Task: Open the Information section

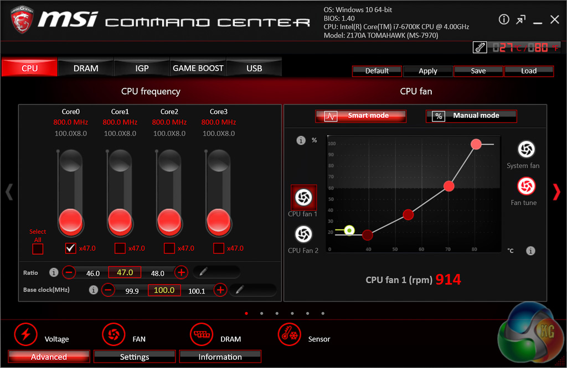Action: [220, 356]
